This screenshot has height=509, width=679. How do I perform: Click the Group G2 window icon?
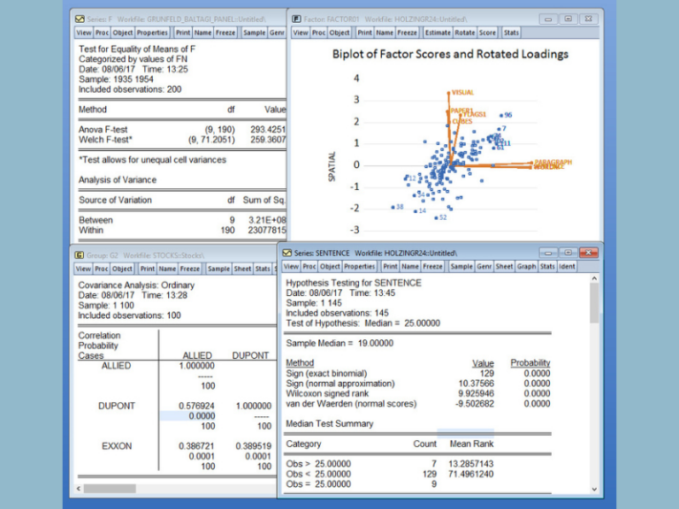click(80, 255)
